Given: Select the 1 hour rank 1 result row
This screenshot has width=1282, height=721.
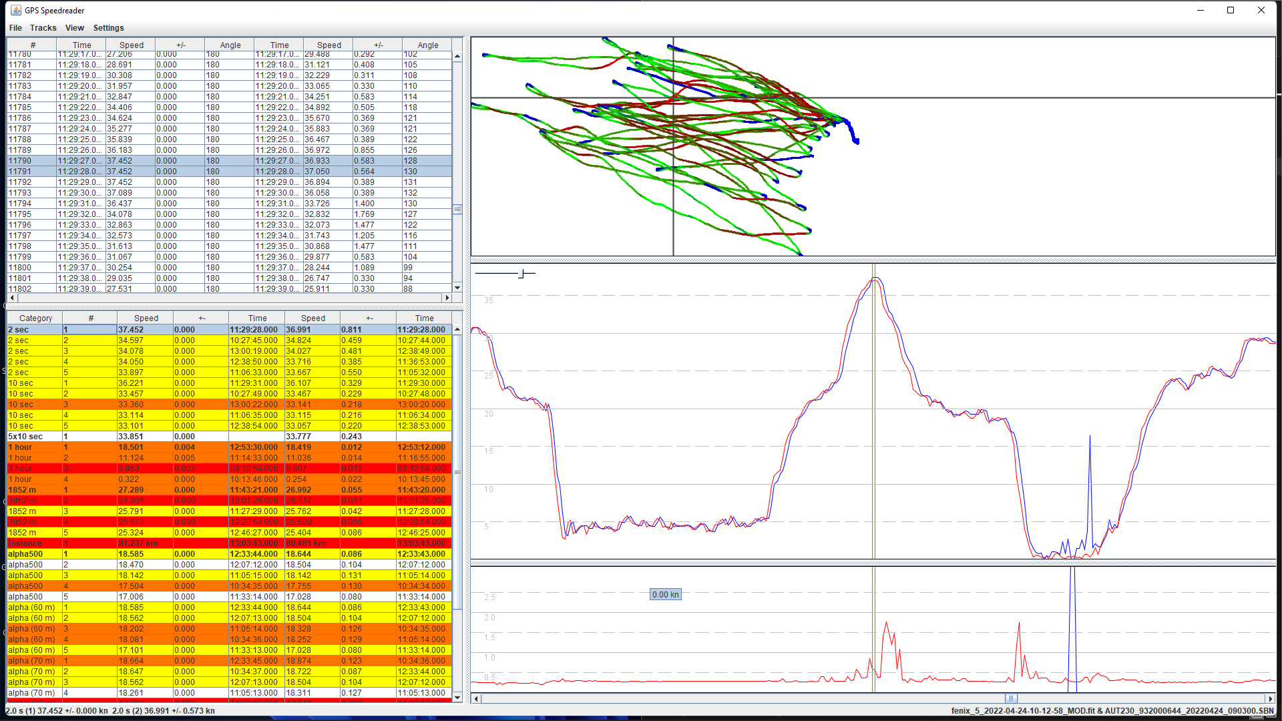Looking at the screenshot, I should [229, 447].
